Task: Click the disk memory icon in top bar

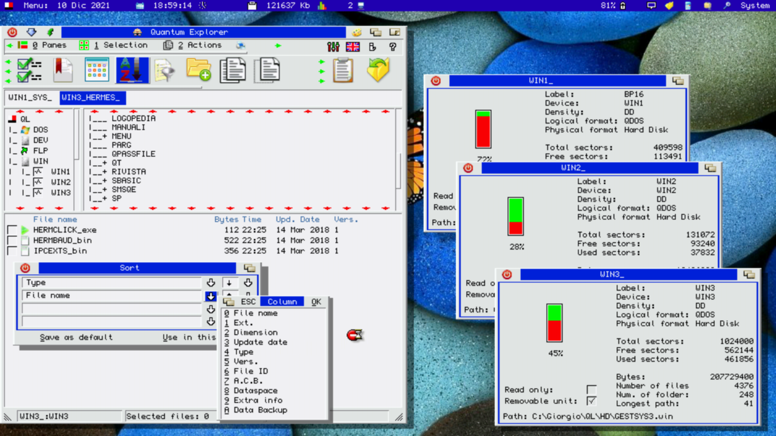Action: (x=253, y=5)
